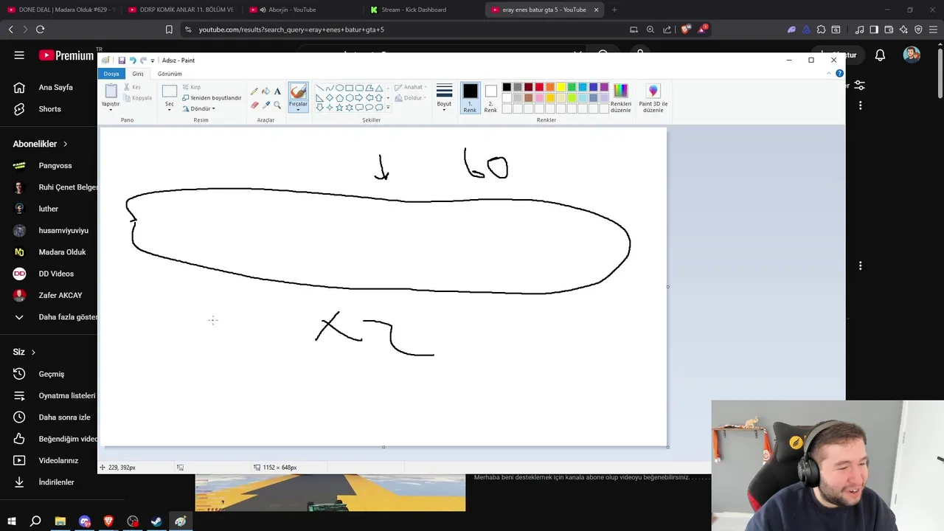Open the Doldur fill dropdown
Image resolution: width=944 pixels, height=531 pixels.
(410, 97)
